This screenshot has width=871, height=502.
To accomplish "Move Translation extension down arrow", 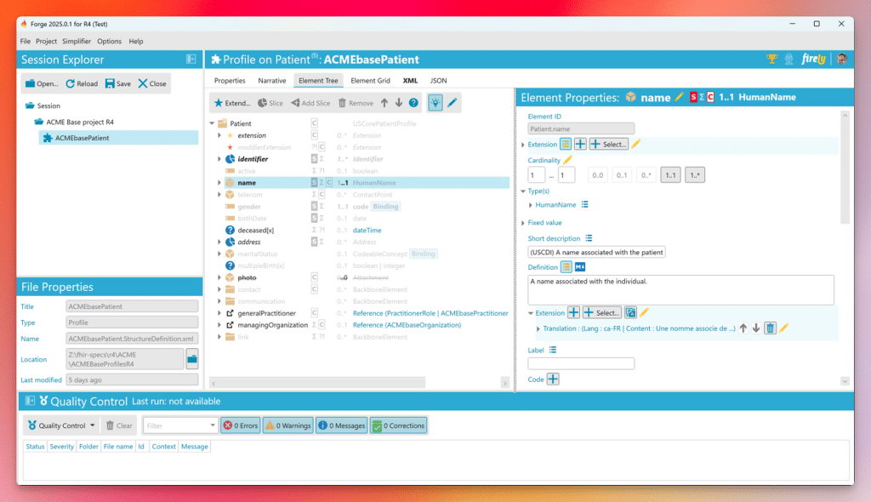I will tap(756, 328).
